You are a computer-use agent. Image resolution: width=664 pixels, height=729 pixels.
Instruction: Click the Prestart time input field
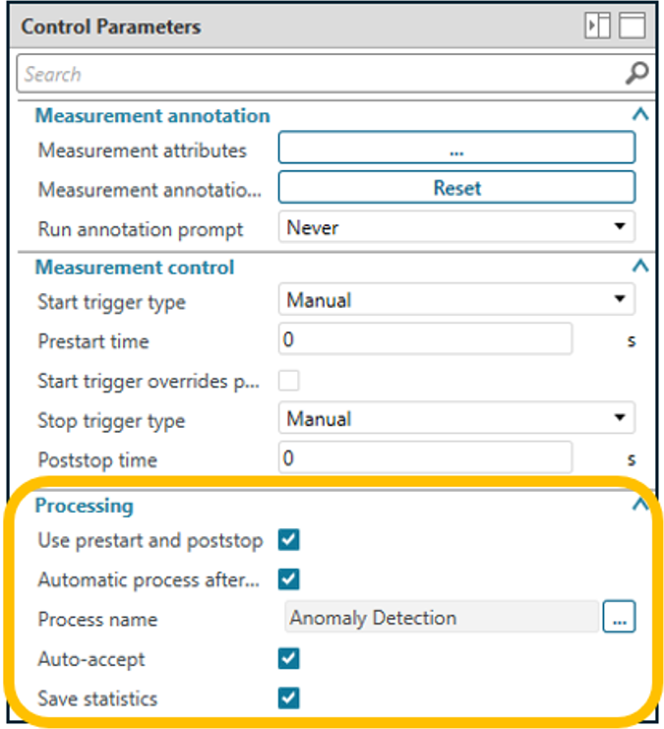pyautogui.click(x=425, y=340)
